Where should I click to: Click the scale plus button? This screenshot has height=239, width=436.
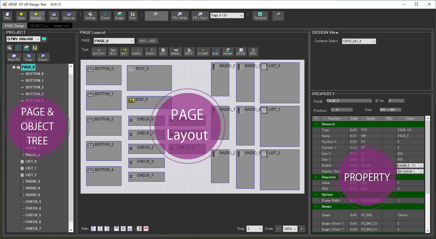[302, 229]
